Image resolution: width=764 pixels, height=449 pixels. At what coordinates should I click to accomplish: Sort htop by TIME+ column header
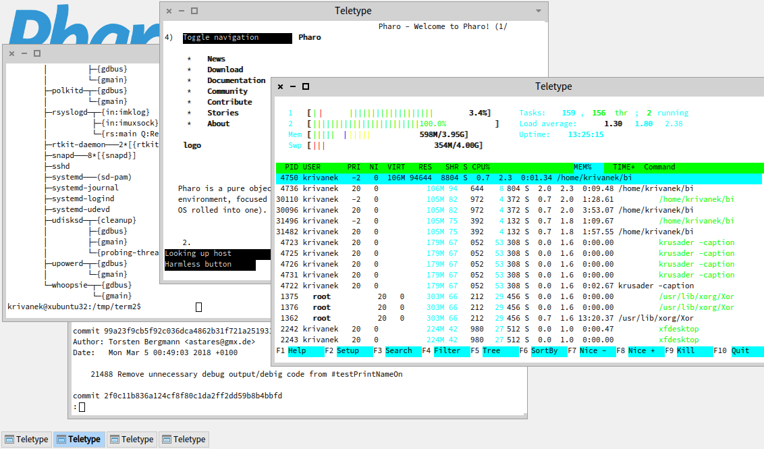click(x=624, y=167)
